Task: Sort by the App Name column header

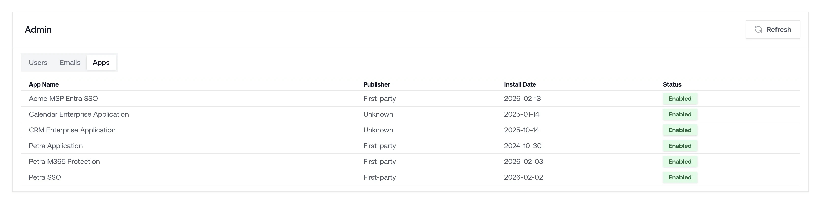Action: pyautogui.click(x=43, y=84)
